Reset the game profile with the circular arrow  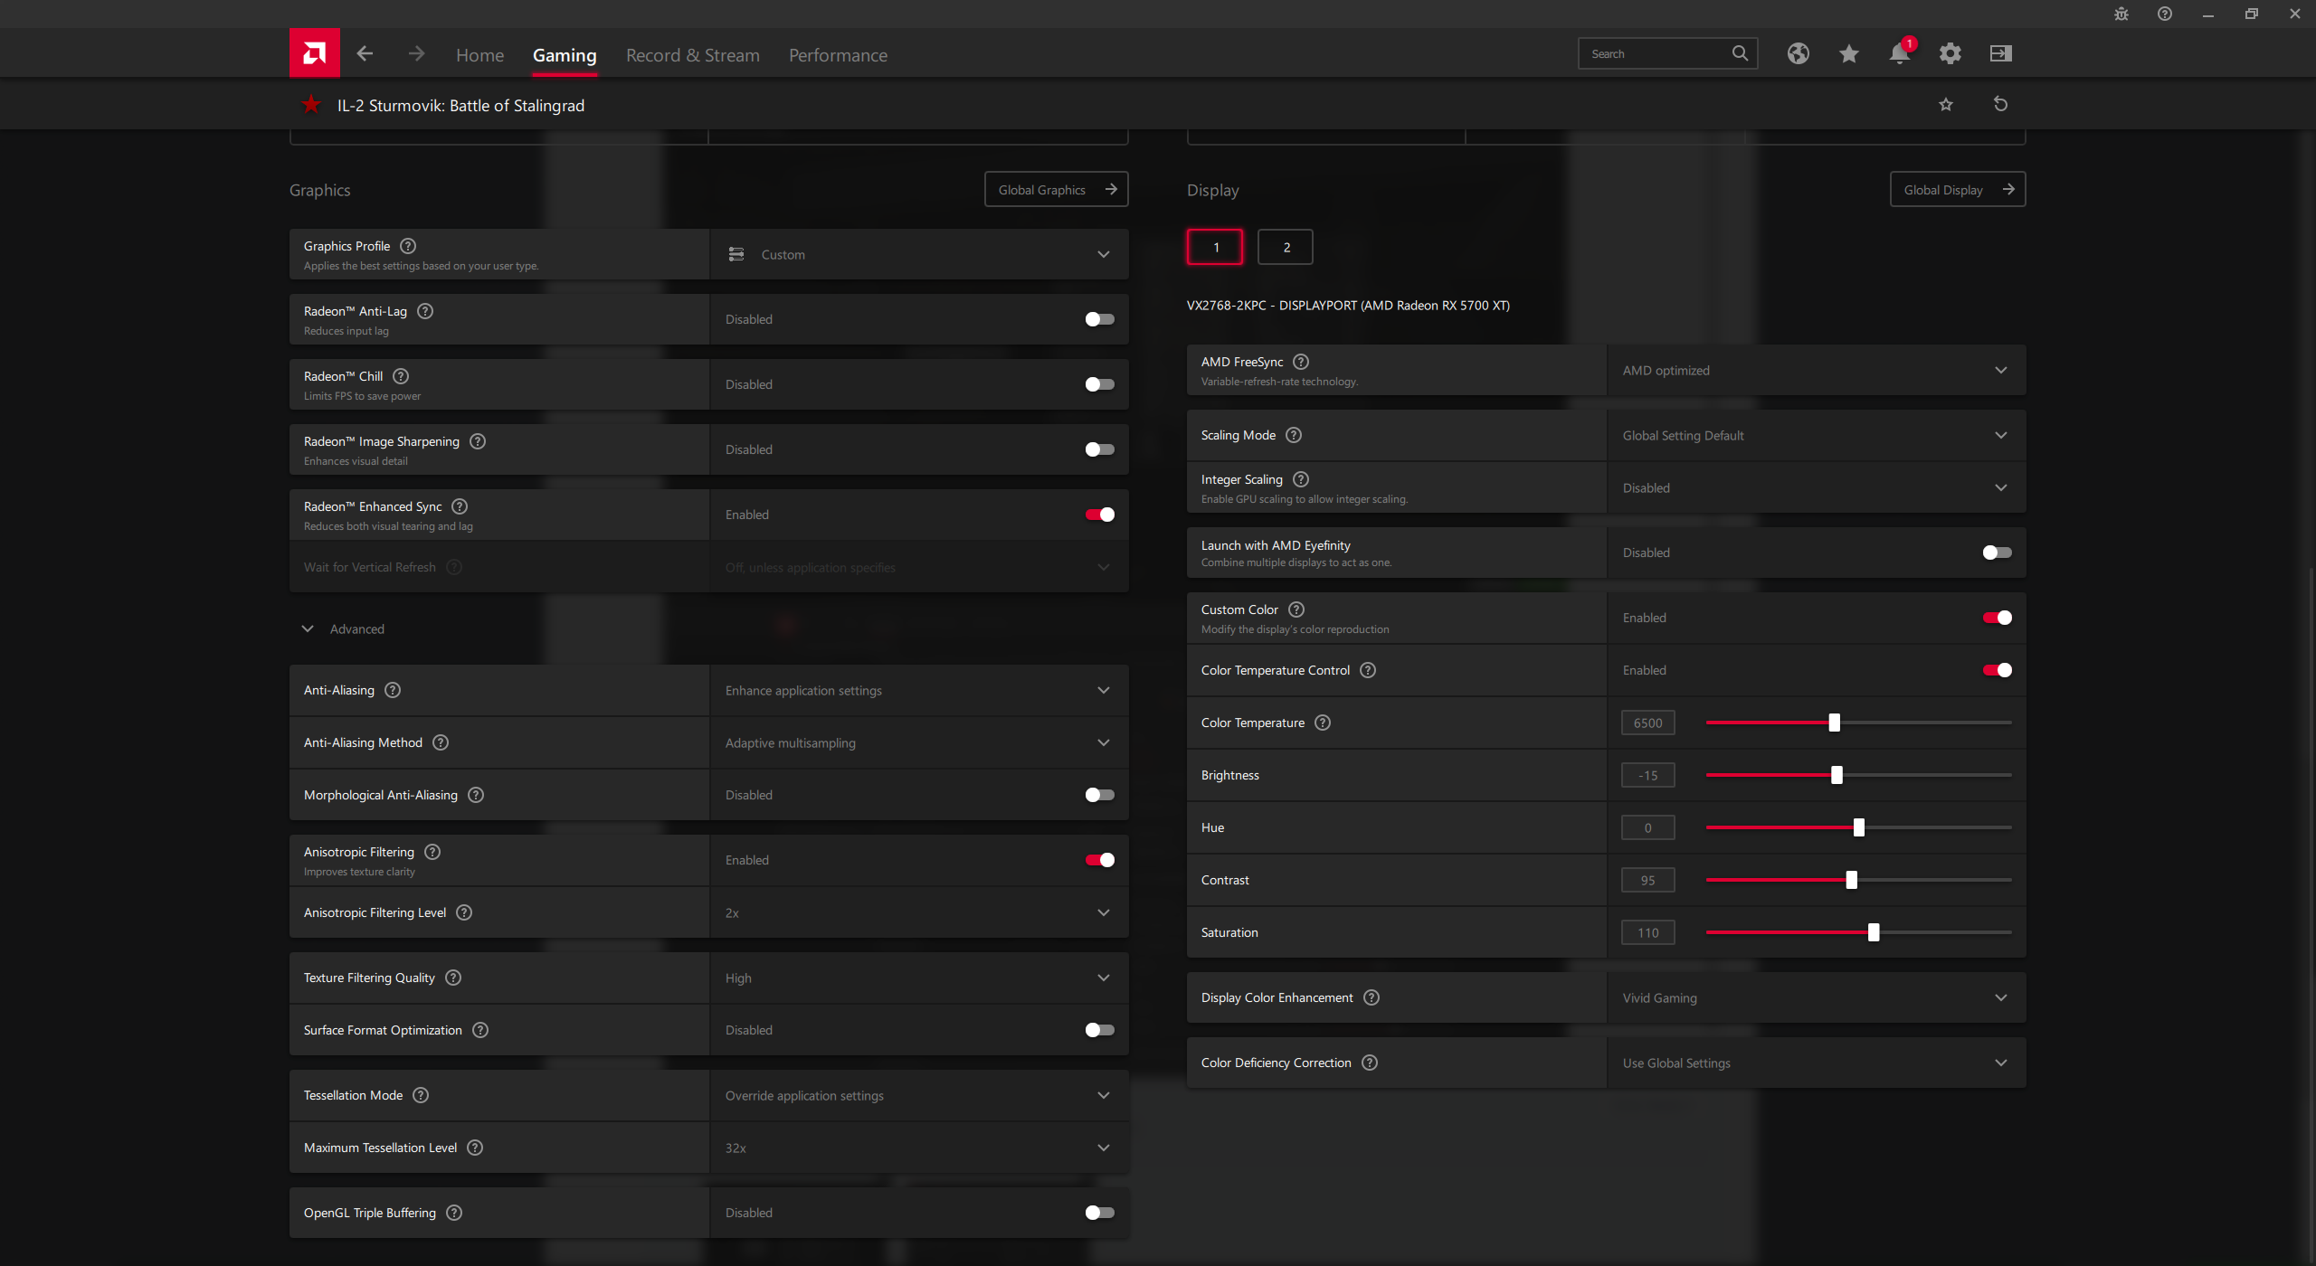click(x=2000, y=104)
